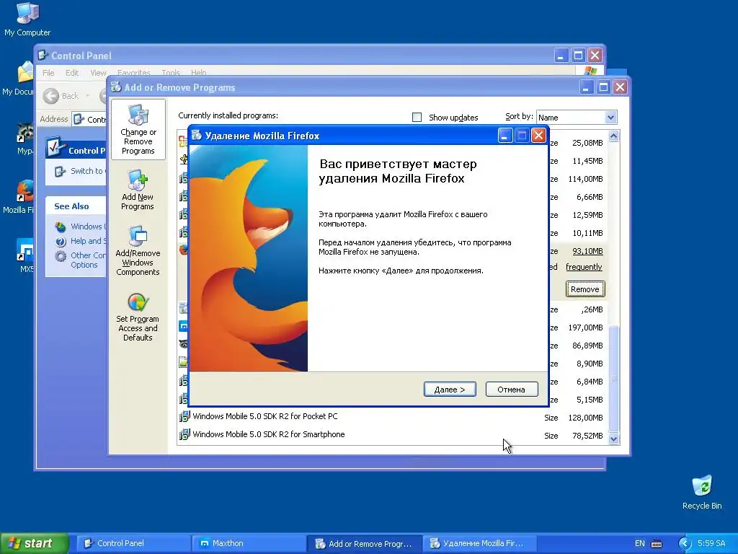Open Other Control Panel Options link

87,260
